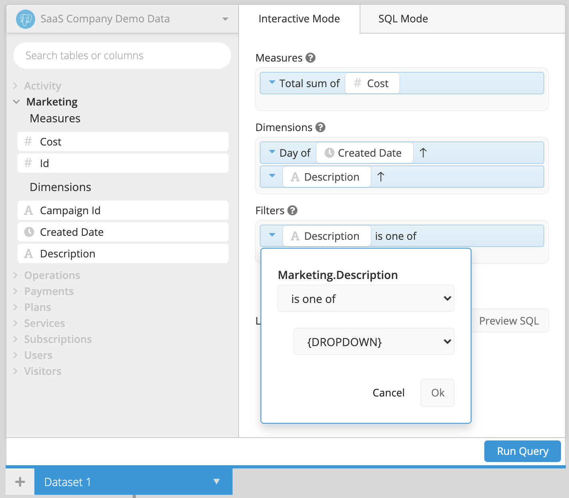Image resolution: width=569 pixels, height=498 pixels.
Task: Select the Description dimension in sidebar
Action: coord(123,253)
